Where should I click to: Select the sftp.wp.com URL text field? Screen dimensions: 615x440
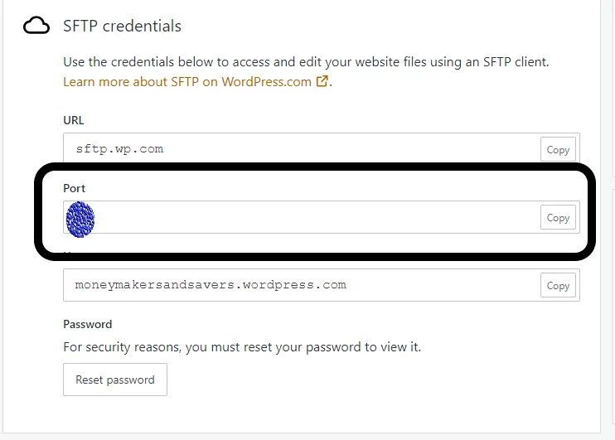(322, 149)
